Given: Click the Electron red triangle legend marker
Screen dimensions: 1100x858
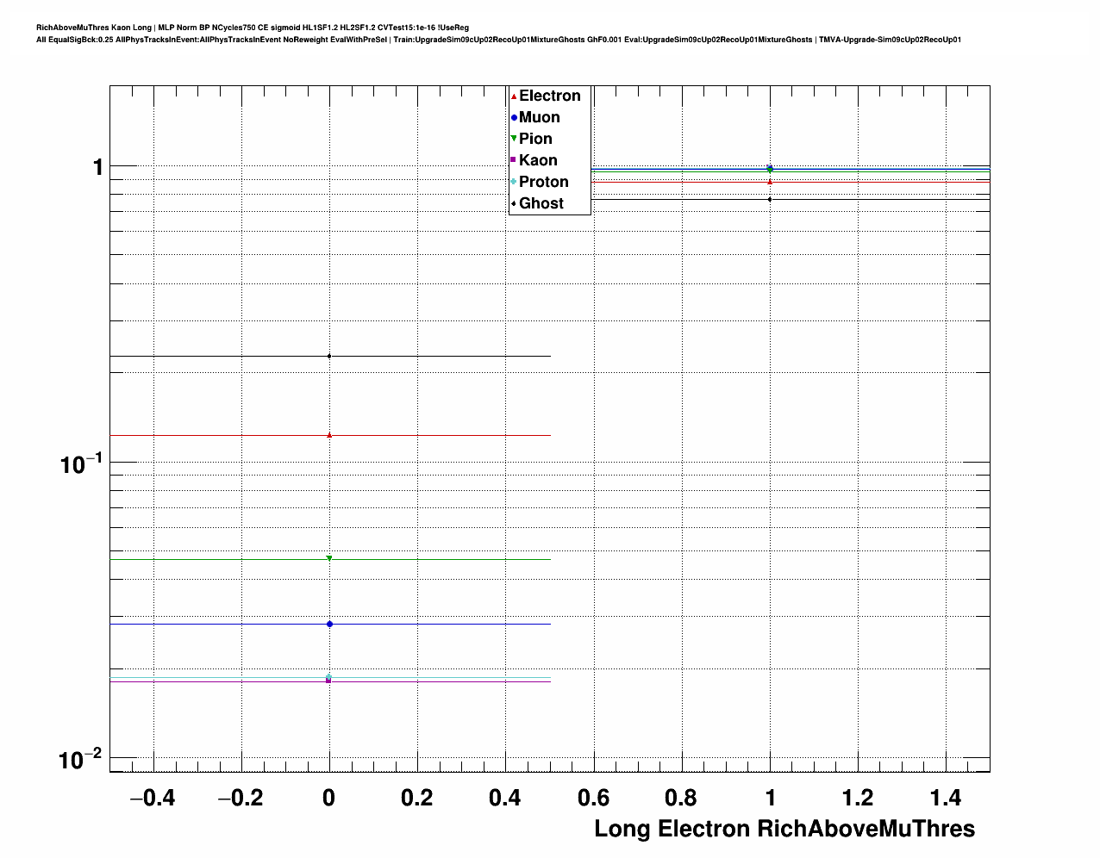Looking at the screenshot, I should click(x=514, y=96).
